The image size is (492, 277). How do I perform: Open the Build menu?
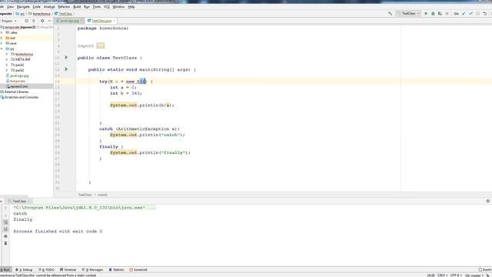(77, 7)
